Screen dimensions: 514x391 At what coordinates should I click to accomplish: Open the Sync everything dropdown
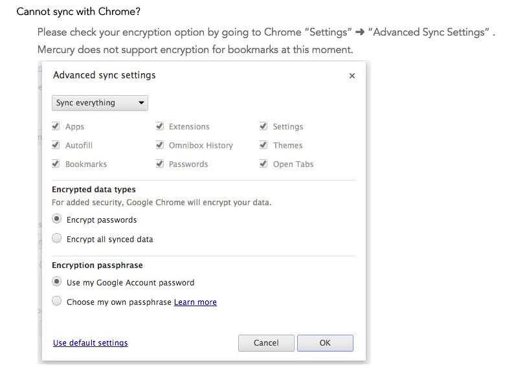coord(100,103)
